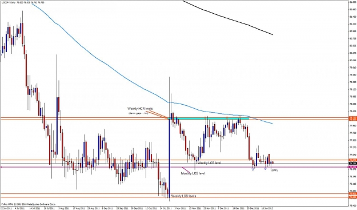Viewport: 357px width, 210px height.
Task: Click the "17 Aug 2011" date label
Action: pyautogui.click(x=79, y=208)
